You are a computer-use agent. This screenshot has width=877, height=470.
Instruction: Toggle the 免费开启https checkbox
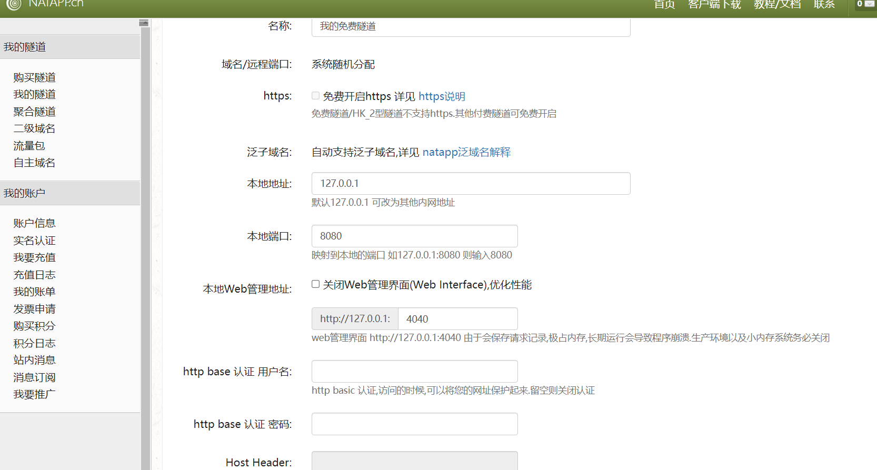click(x=315, y=96)
